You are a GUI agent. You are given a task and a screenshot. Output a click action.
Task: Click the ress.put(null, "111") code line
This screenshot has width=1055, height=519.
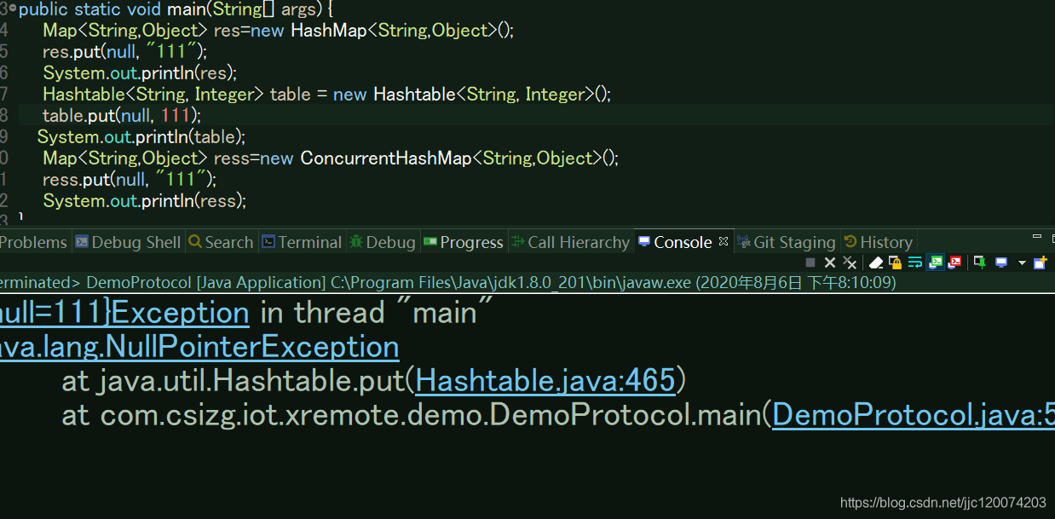coord(130,179)
